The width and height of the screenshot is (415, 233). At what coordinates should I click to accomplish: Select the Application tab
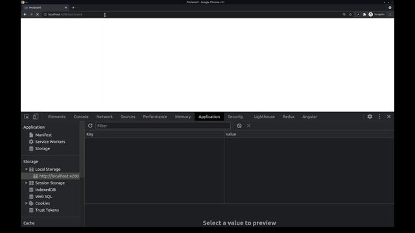click(209, 116)
